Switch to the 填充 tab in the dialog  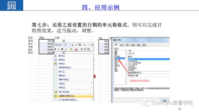coord(138,45)
